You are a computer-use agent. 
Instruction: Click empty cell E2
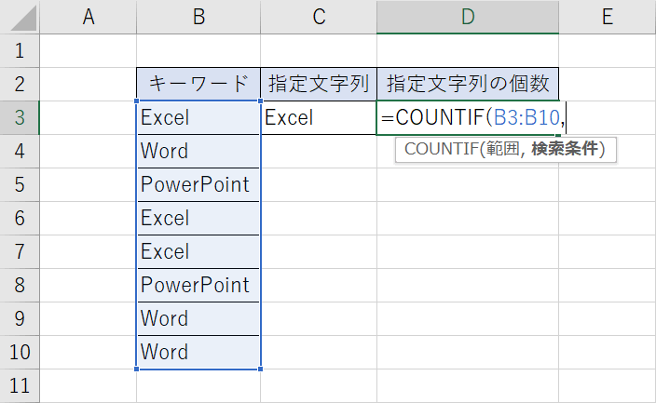tap(608, 84)
